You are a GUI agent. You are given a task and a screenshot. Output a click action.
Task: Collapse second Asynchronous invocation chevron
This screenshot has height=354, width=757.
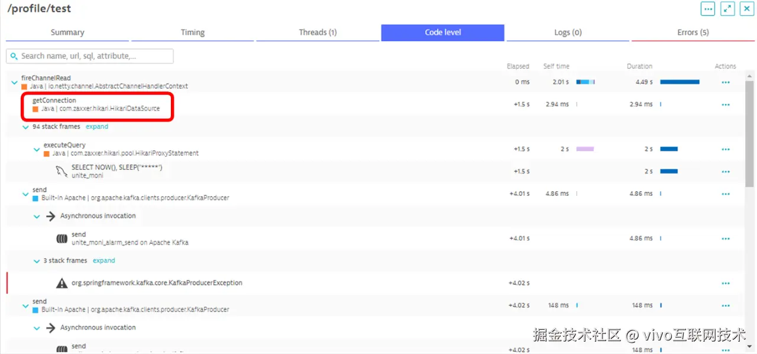click(37, 328)
